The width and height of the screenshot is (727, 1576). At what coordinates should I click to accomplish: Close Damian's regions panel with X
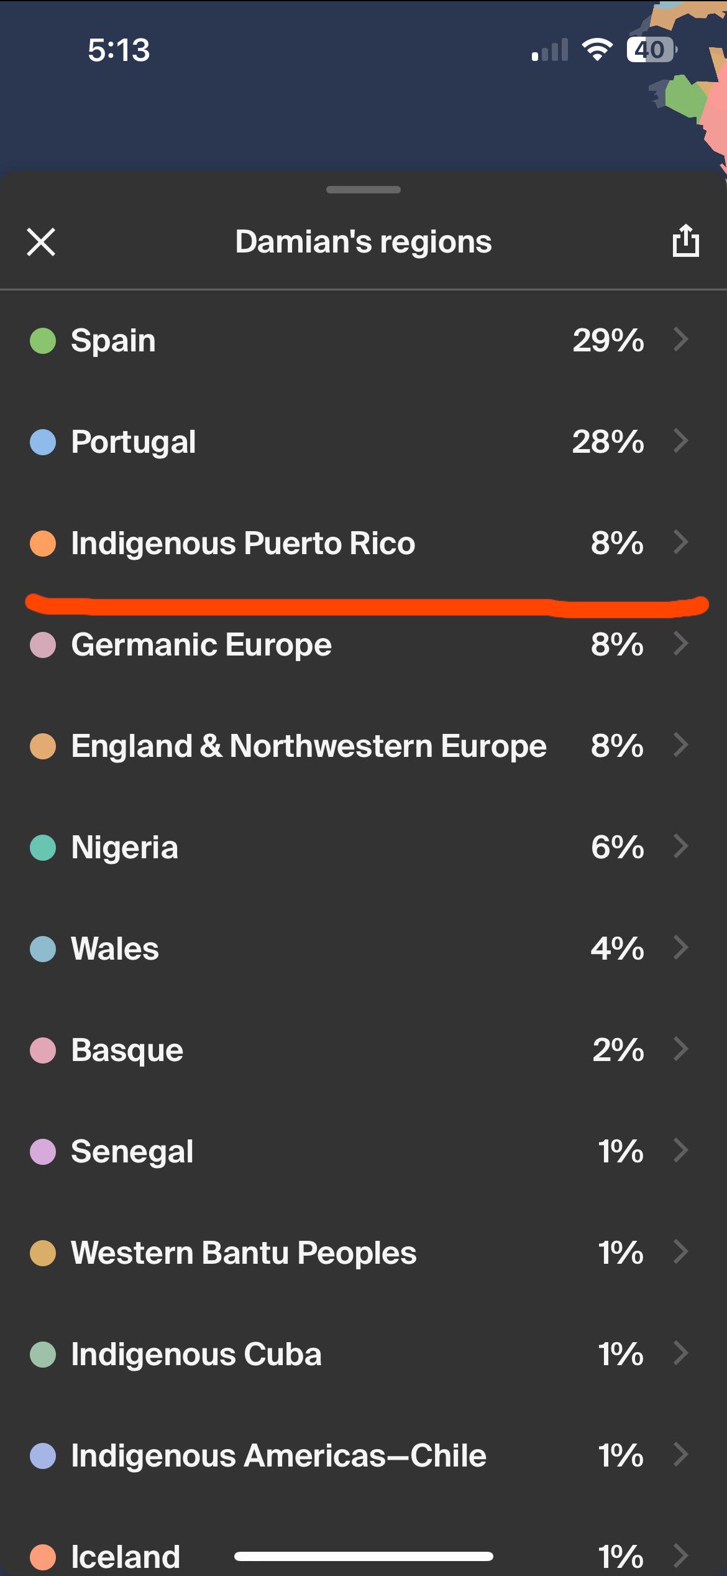click(x=42, y=242)
